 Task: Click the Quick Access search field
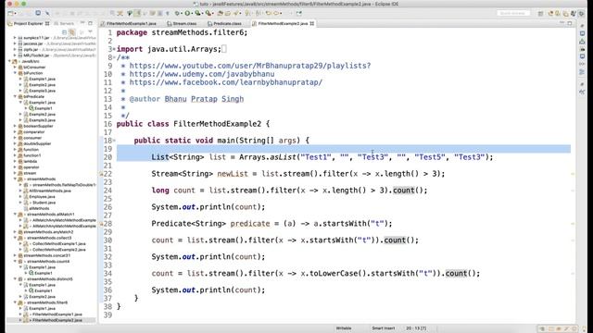(512, 13)
